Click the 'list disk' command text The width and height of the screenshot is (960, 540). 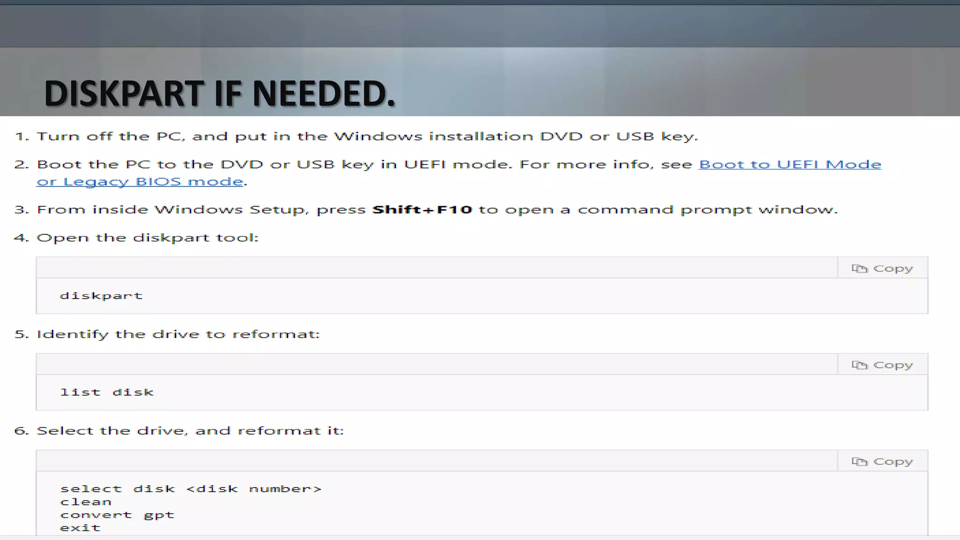[x=106, y=392]
